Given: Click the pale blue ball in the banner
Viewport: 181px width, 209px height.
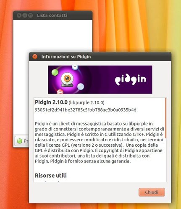Looking at the screenshot, I should coord(81,87).
